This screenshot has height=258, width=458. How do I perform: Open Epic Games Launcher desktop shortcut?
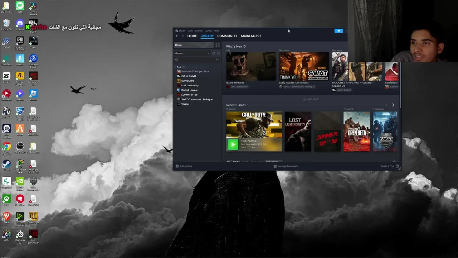click(x=20, y=43)
